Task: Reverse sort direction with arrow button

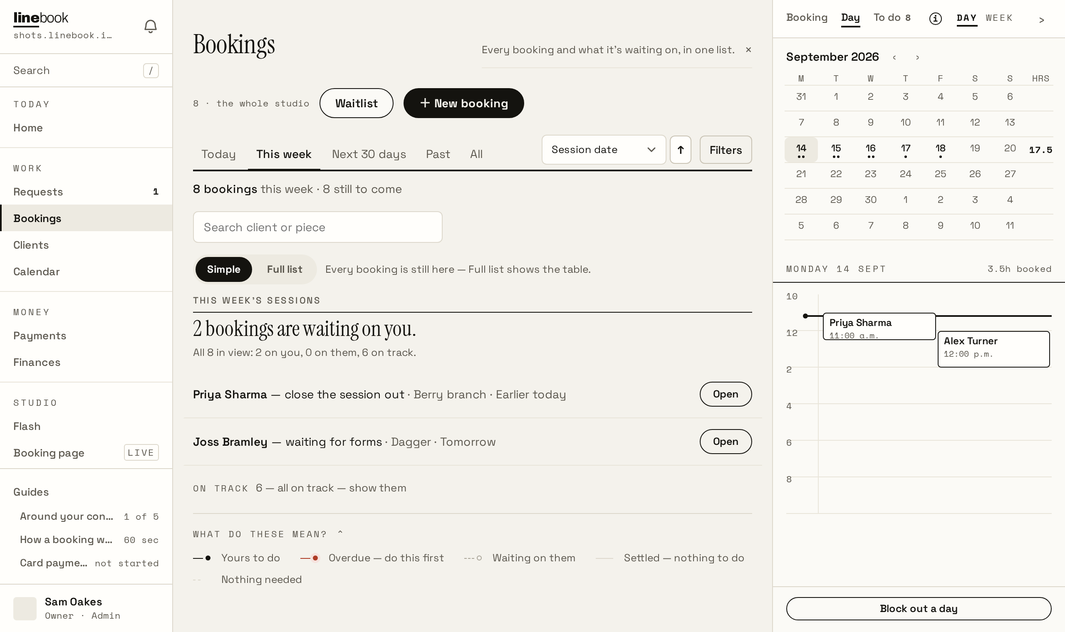Action: pos(680,150)
